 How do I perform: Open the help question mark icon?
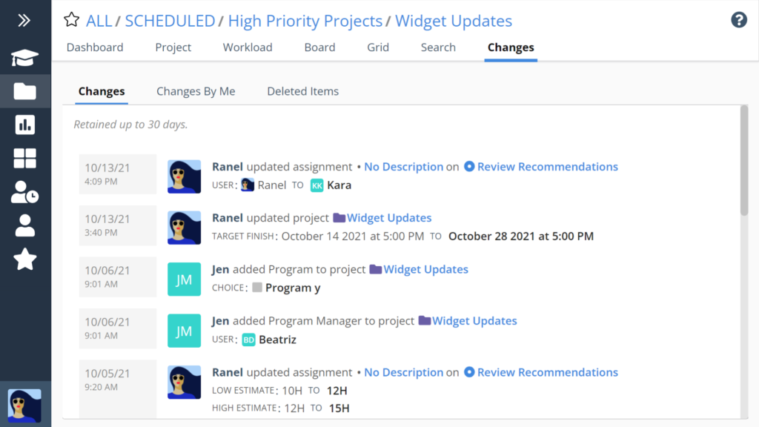click(x=739, y=20)
